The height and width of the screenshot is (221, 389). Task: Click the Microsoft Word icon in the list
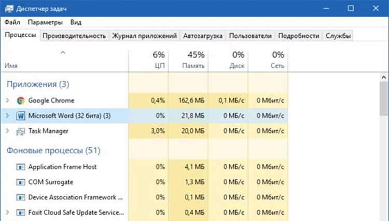pyautogui.click(x=21, y=116)
